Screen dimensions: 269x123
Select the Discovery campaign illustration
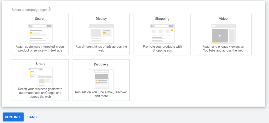pos(101,79)
